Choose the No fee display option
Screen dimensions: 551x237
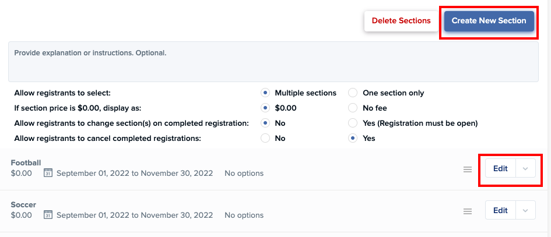click(353, 108)
